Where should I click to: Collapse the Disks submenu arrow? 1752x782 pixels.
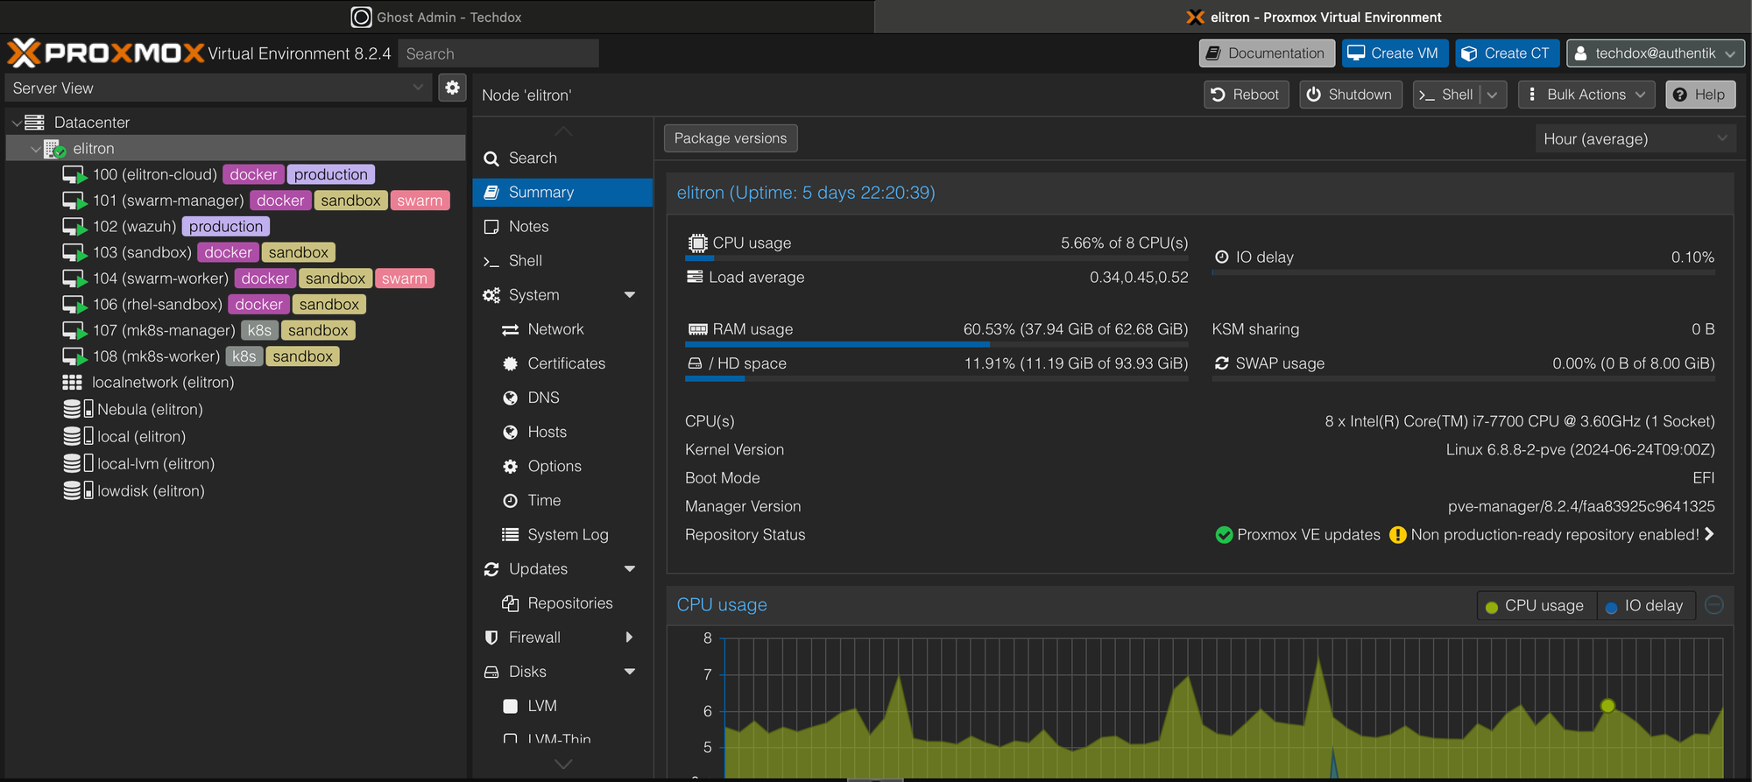[x=630, y=672]
